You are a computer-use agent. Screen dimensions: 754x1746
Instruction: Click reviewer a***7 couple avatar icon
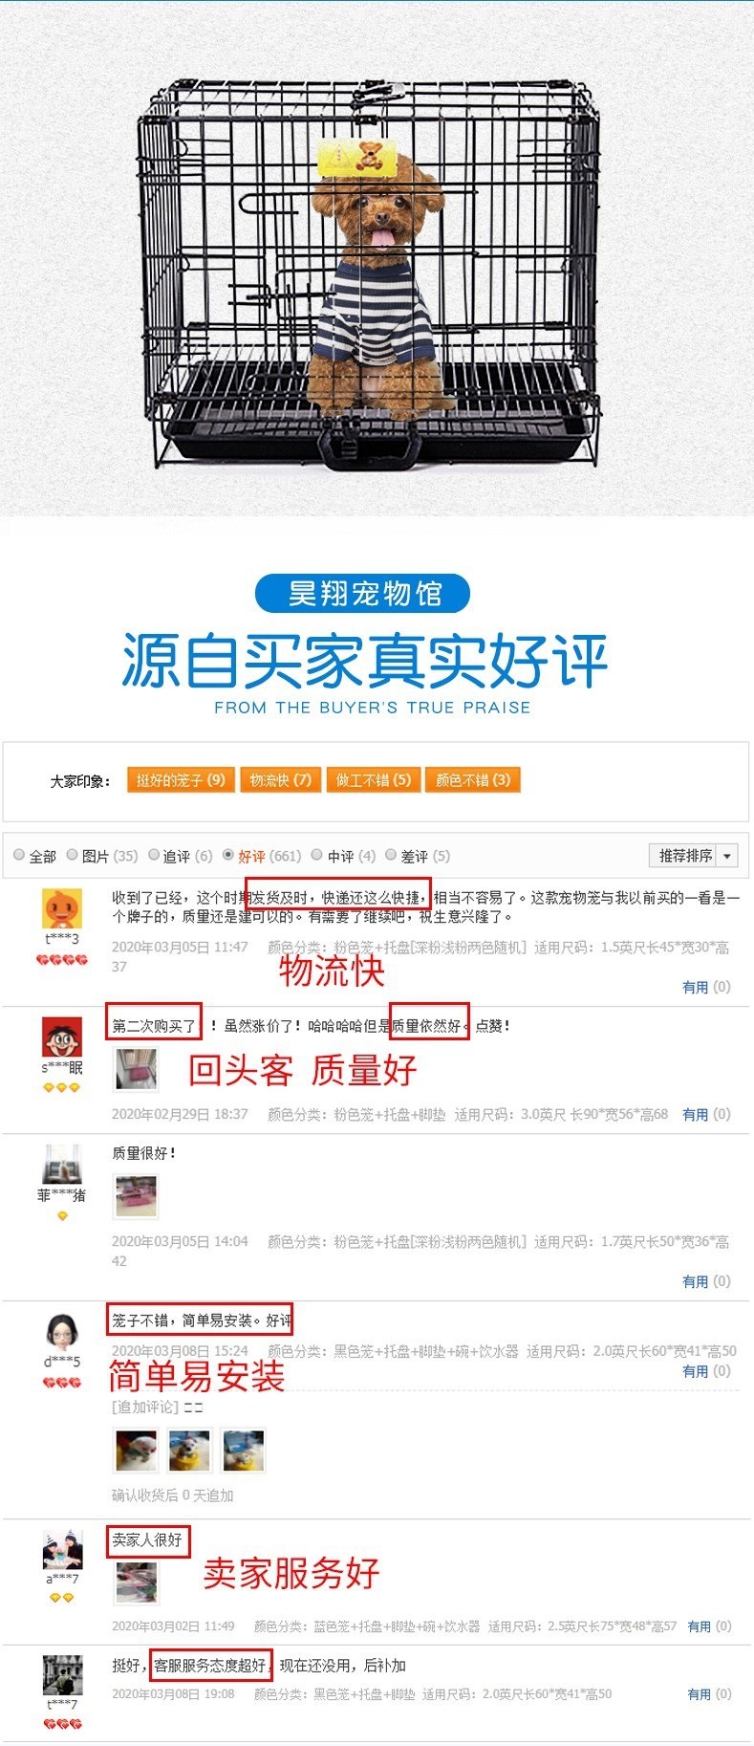pyautogui.click(x=62, y=1550)
